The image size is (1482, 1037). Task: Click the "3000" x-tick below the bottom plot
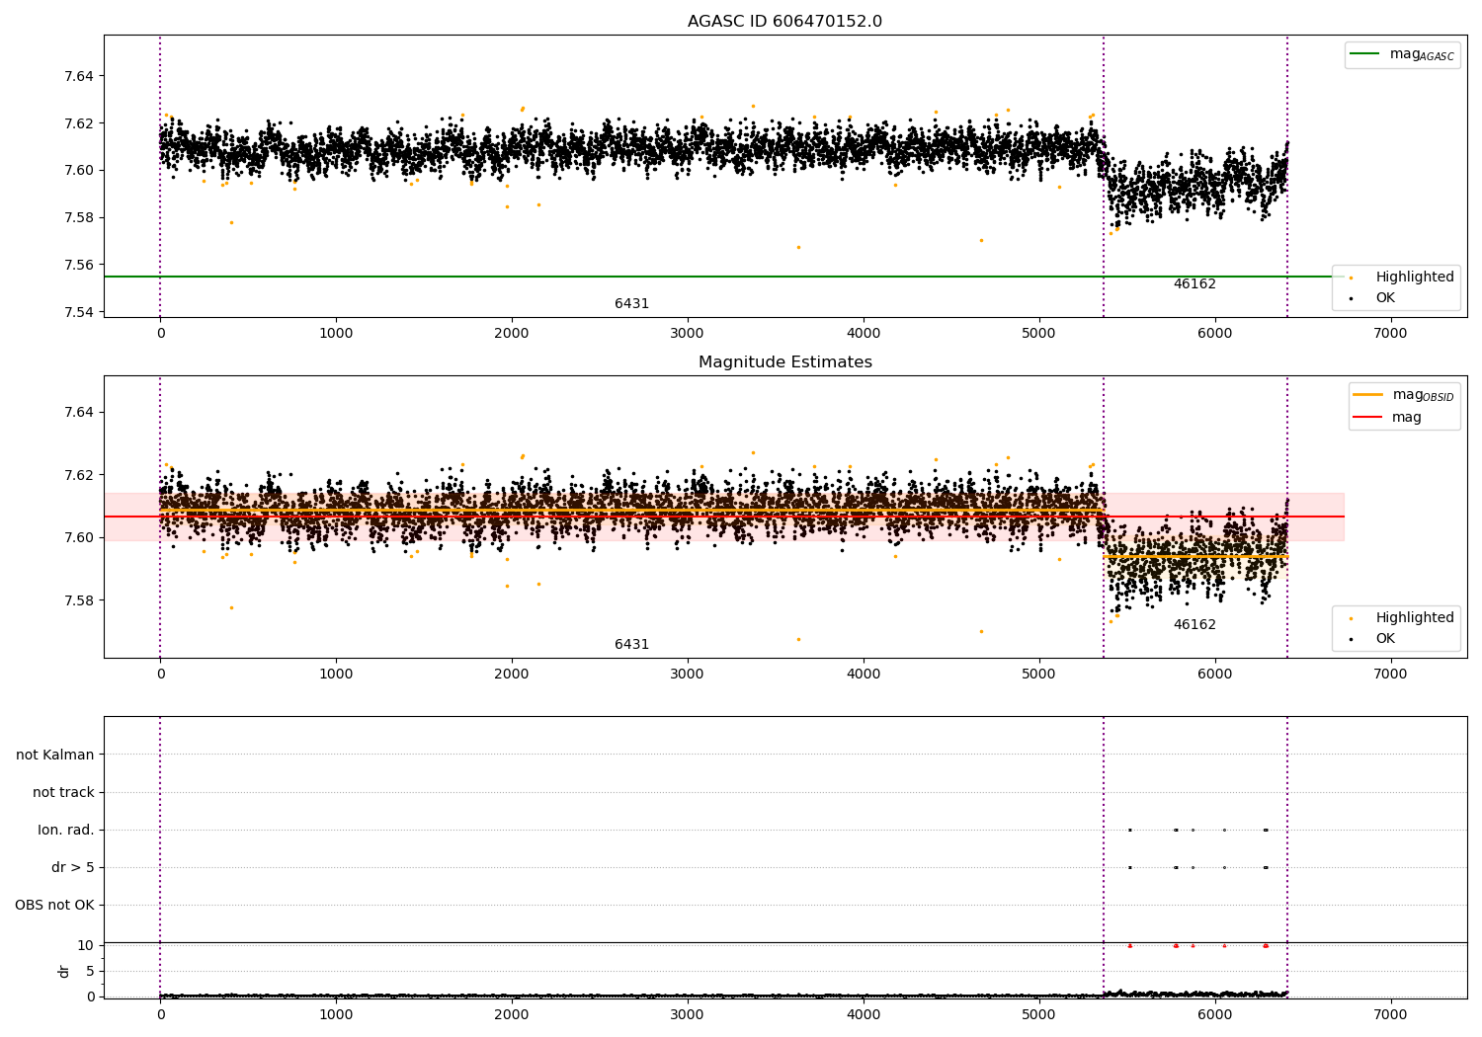pyautogui.click(x=688, y=1015)
